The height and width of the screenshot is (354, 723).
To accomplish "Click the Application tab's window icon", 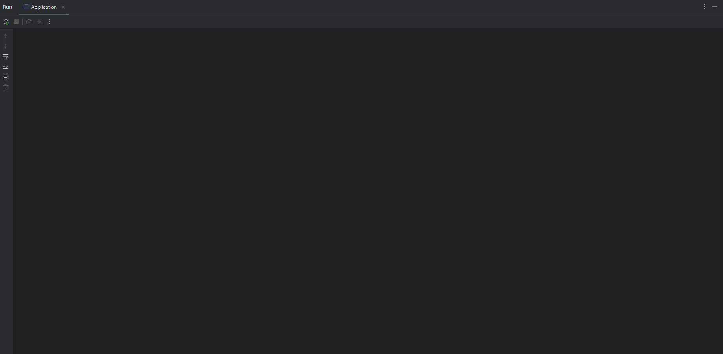I will pos(26,7).
